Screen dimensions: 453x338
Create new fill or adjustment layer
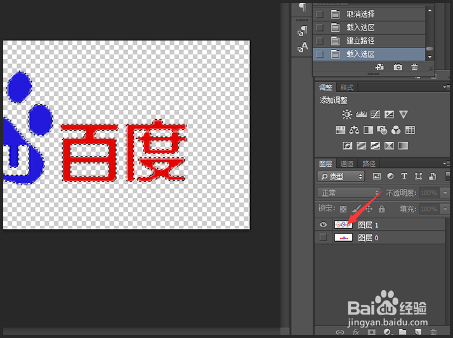(387, 332)
